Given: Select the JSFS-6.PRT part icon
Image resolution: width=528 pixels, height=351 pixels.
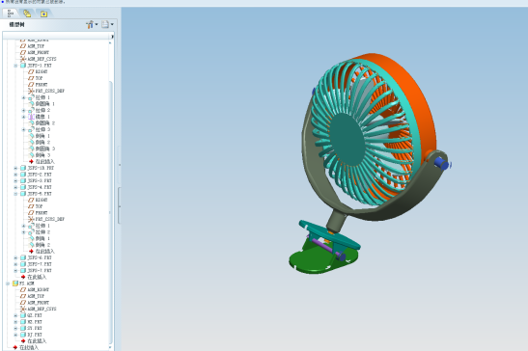Looking at the screenshot, I should pyautogui.click(x=23, y=257).
